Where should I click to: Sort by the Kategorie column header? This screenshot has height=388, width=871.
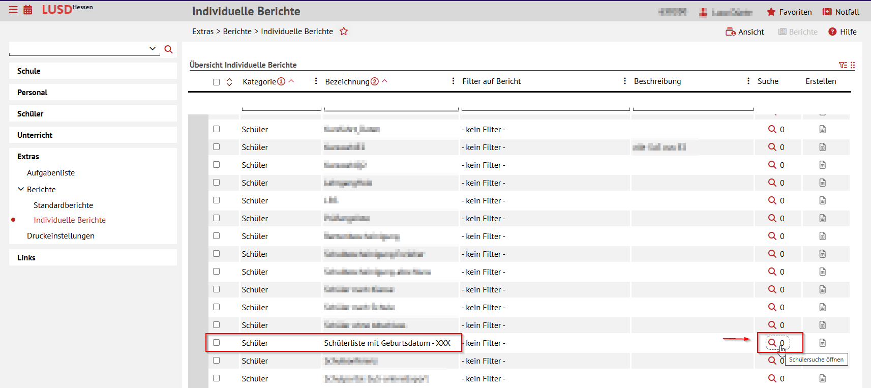259,81
